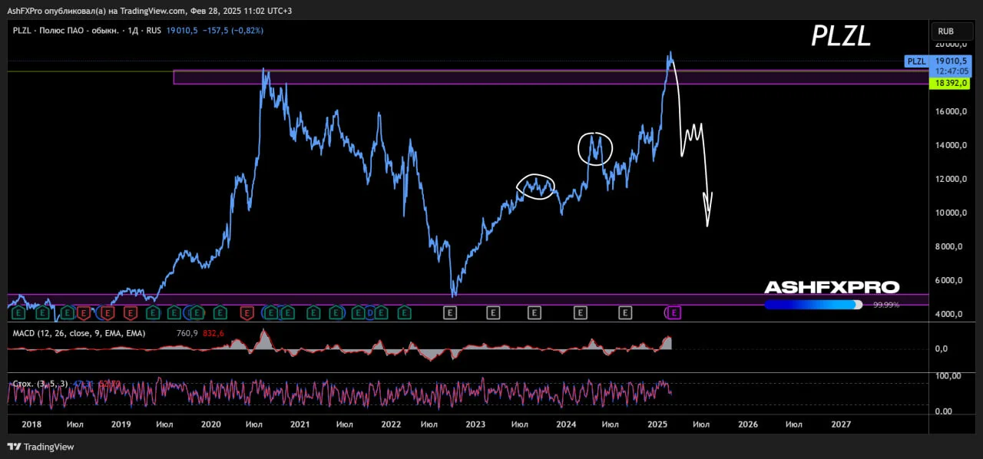Viewport: 983px width, 459px height.
Task: Click the 2019 label on time axis
Action: click(121, 424)
